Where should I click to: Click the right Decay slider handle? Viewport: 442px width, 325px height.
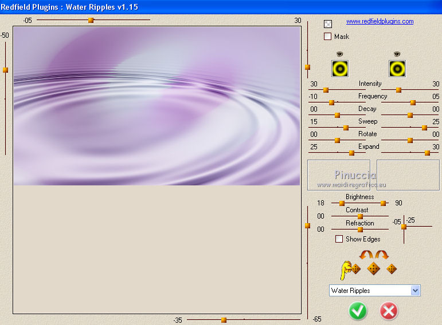410,115
